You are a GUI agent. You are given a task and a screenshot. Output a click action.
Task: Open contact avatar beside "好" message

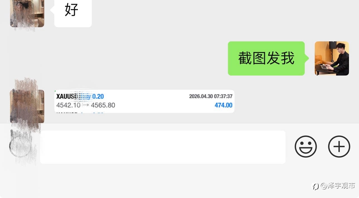27,12
